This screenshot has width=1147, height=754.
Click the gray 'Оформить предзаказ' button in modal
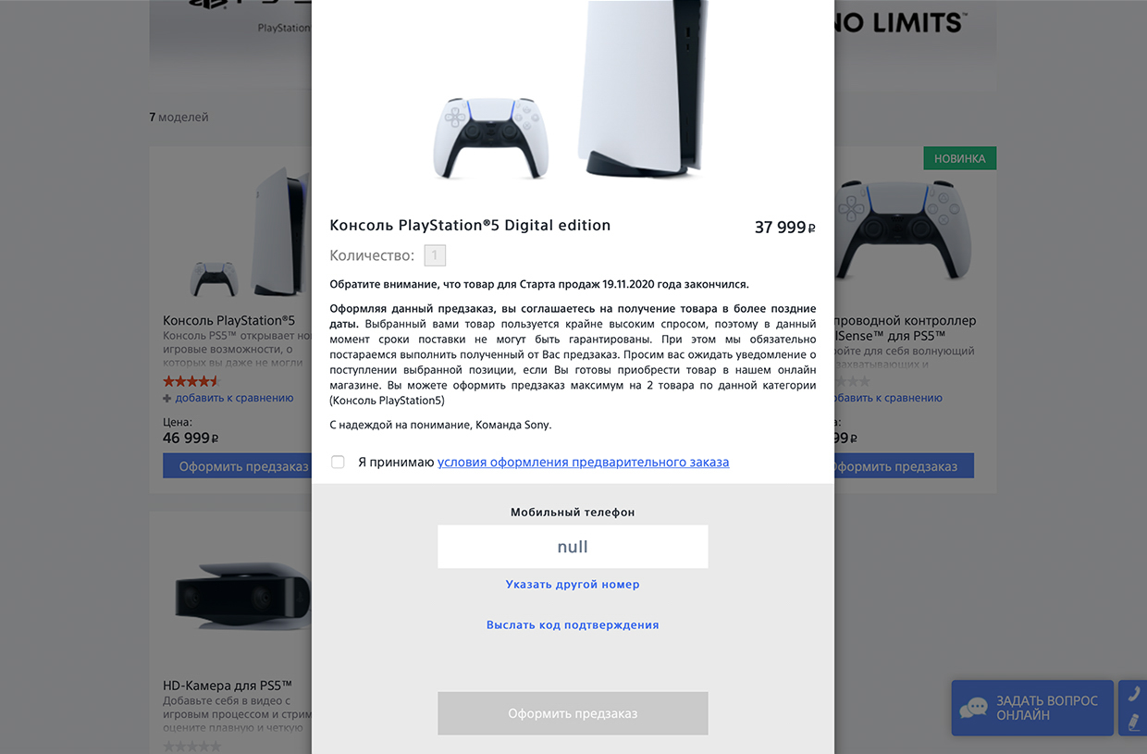(x=573, y=713)
